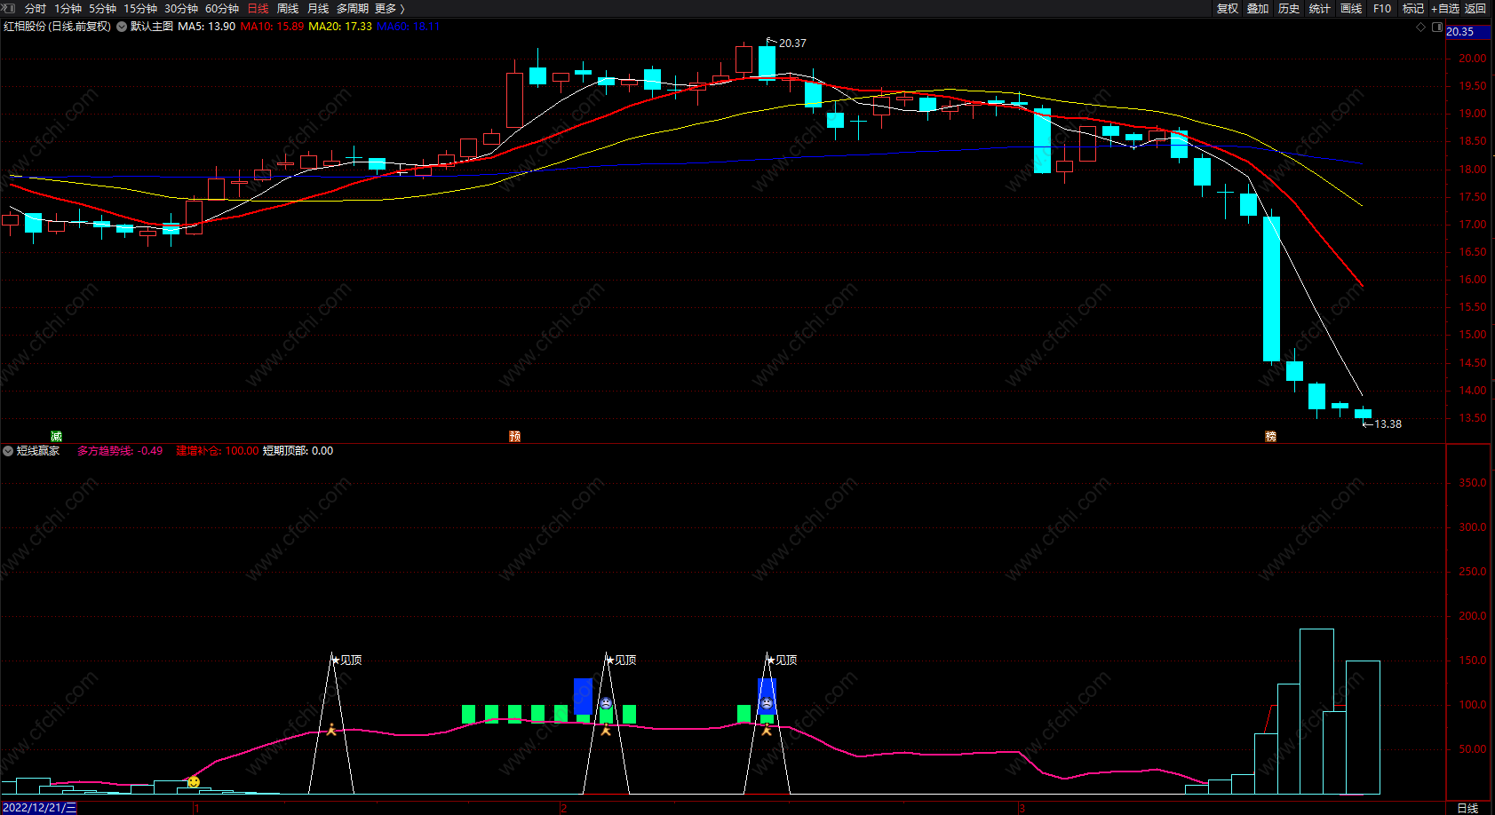Click the green 减 marker icon
Viewport: 1495px width, 815px height.
tap(56, 436)
